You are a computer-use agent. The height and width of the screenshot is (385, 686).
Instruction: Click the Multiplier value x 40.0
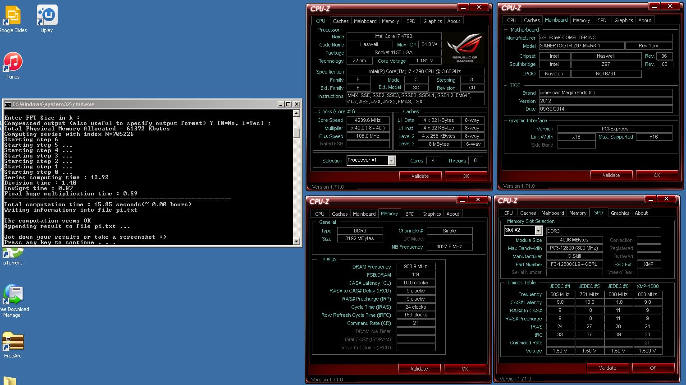368,128
